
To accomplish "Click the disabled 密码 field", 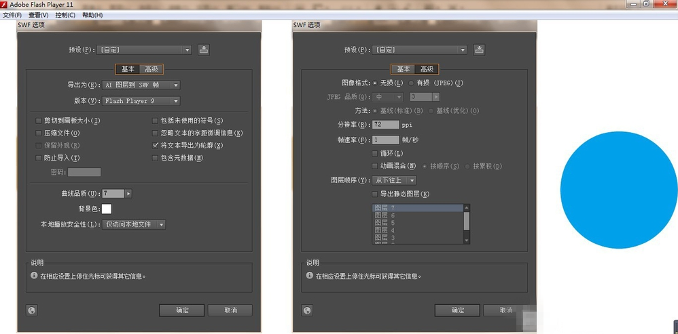I will pyautogui.click(x=84, y=172).
